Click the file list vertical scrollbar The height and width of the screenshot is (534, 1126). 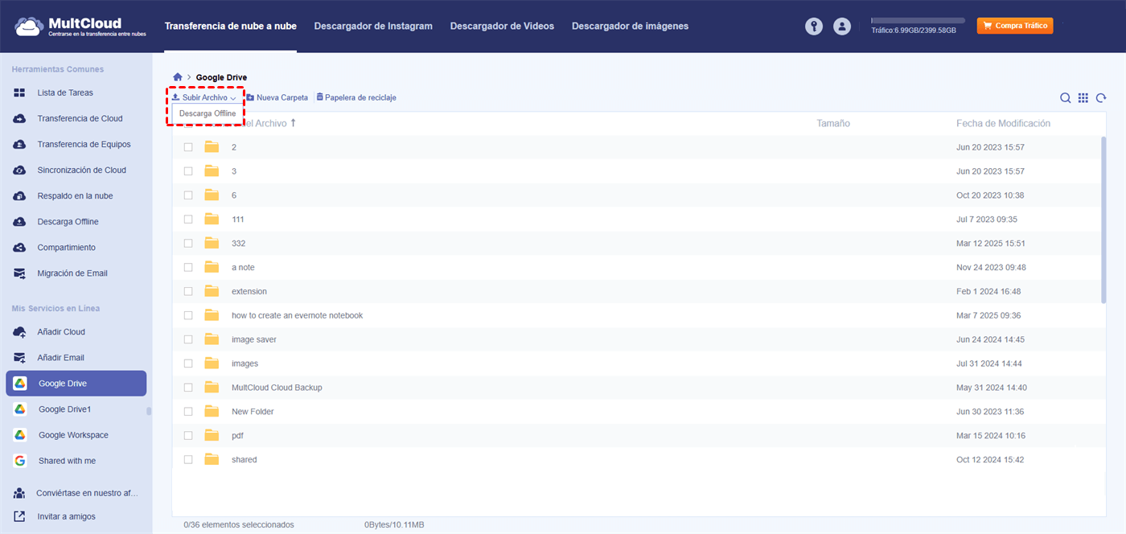coord(1103,220)
